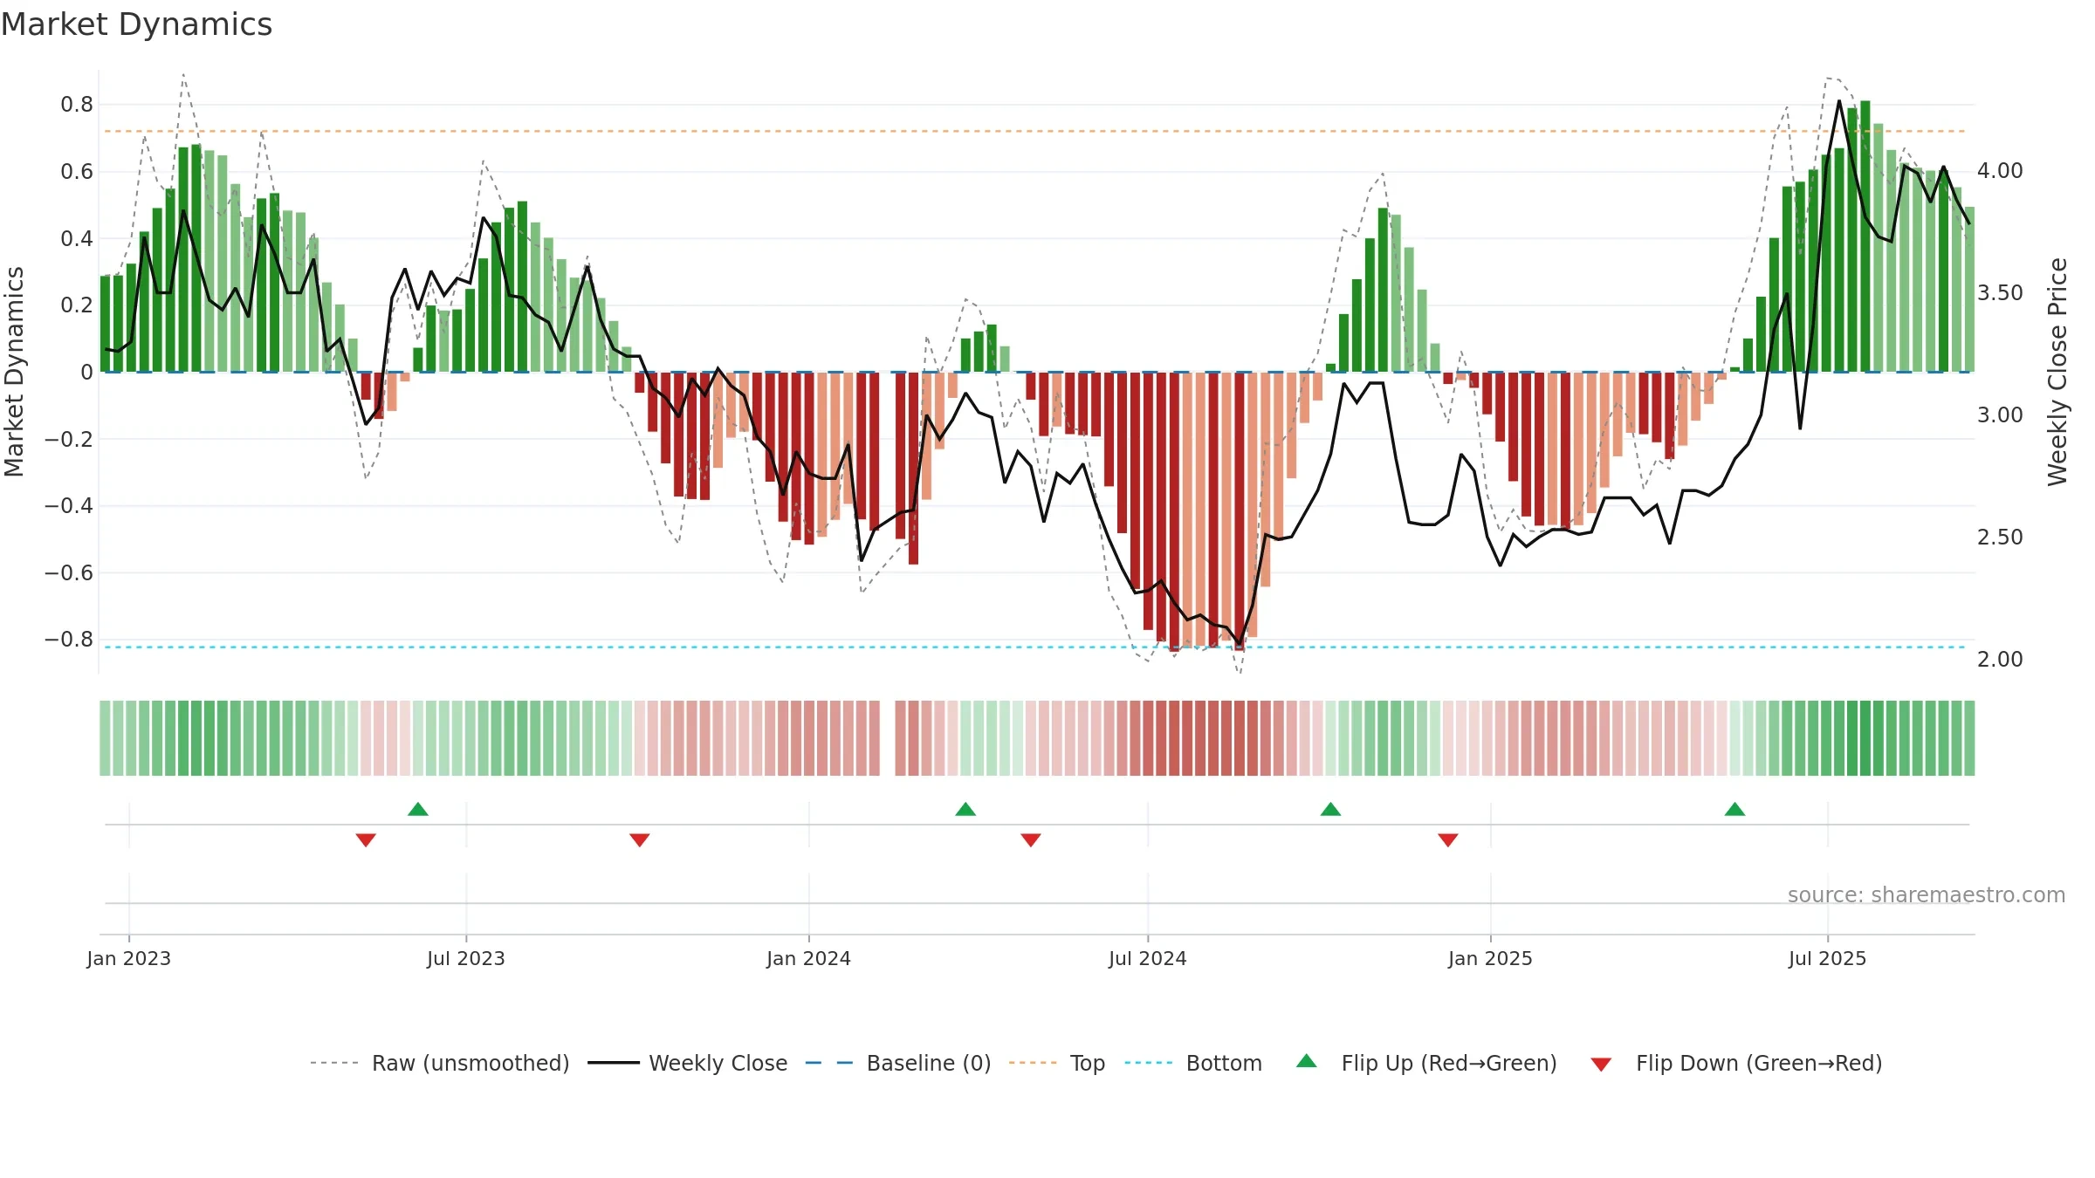Click the green Flip Up legend triangle icon
Screen dimensions: 2095x1178
pos(1307,1061)
